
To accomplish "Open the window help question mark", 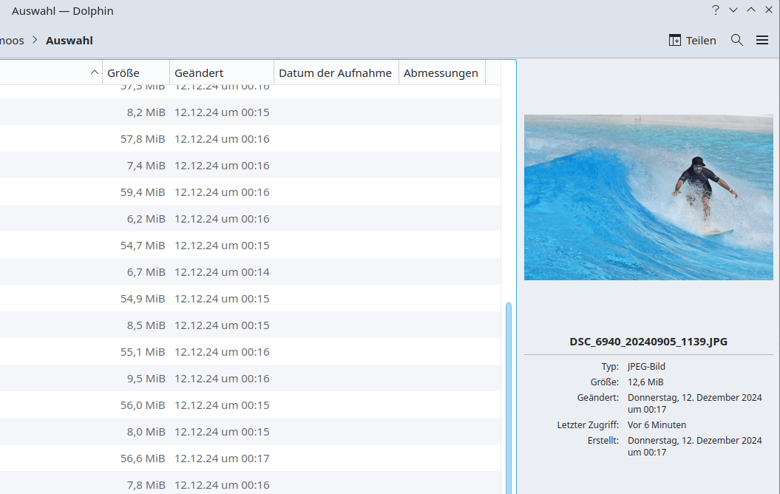I will pos(716,10).
